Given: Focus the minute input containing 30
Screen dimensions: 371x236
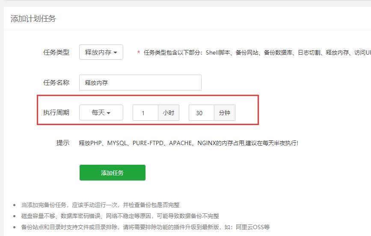Looking at the screenshot, I should [201, 113].
